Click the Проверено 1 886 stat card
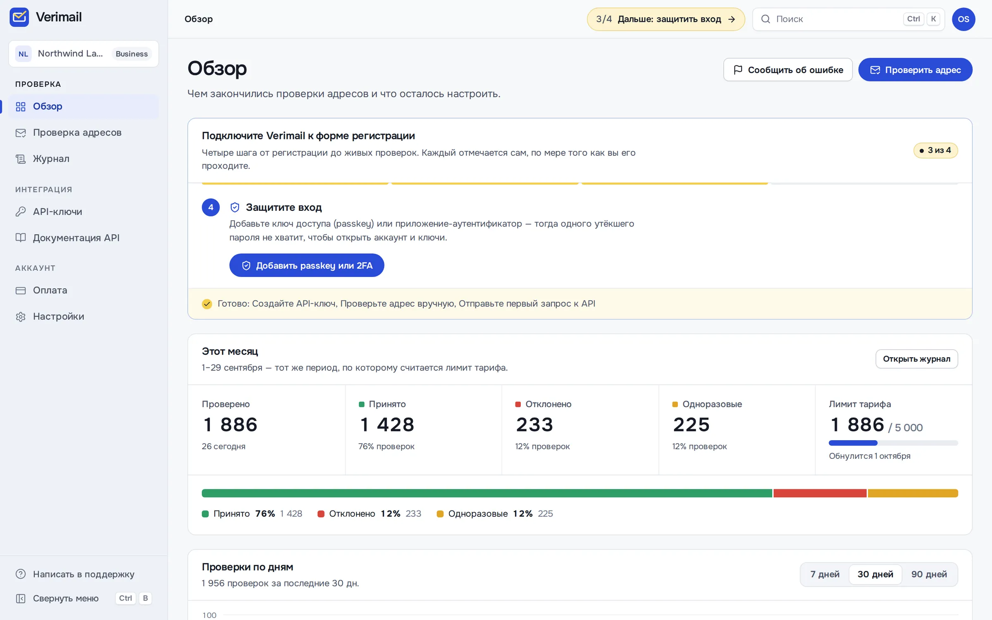Image resolution: width=992 pixels, height=620 pixels. click(x=267, y=430)
